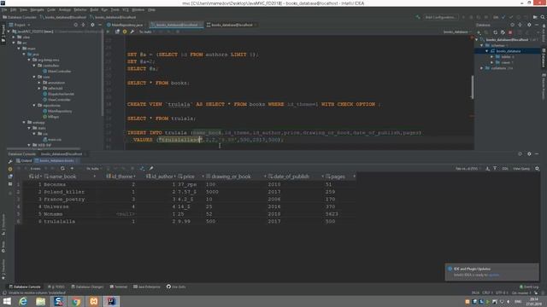Click the transaction mode clock icon
This screenshot has height=307, width=547.
[x=125, y=32]
